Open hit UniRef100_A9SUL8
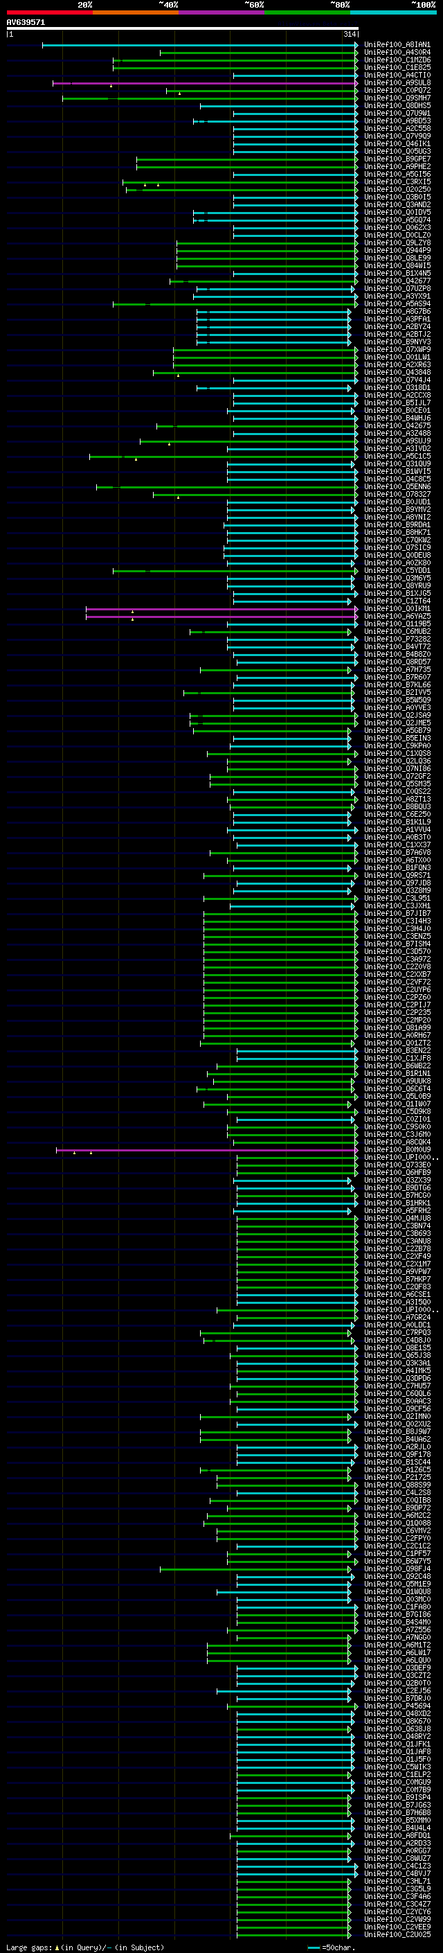The image size is (443, 1953). click(x=397, y=82)
